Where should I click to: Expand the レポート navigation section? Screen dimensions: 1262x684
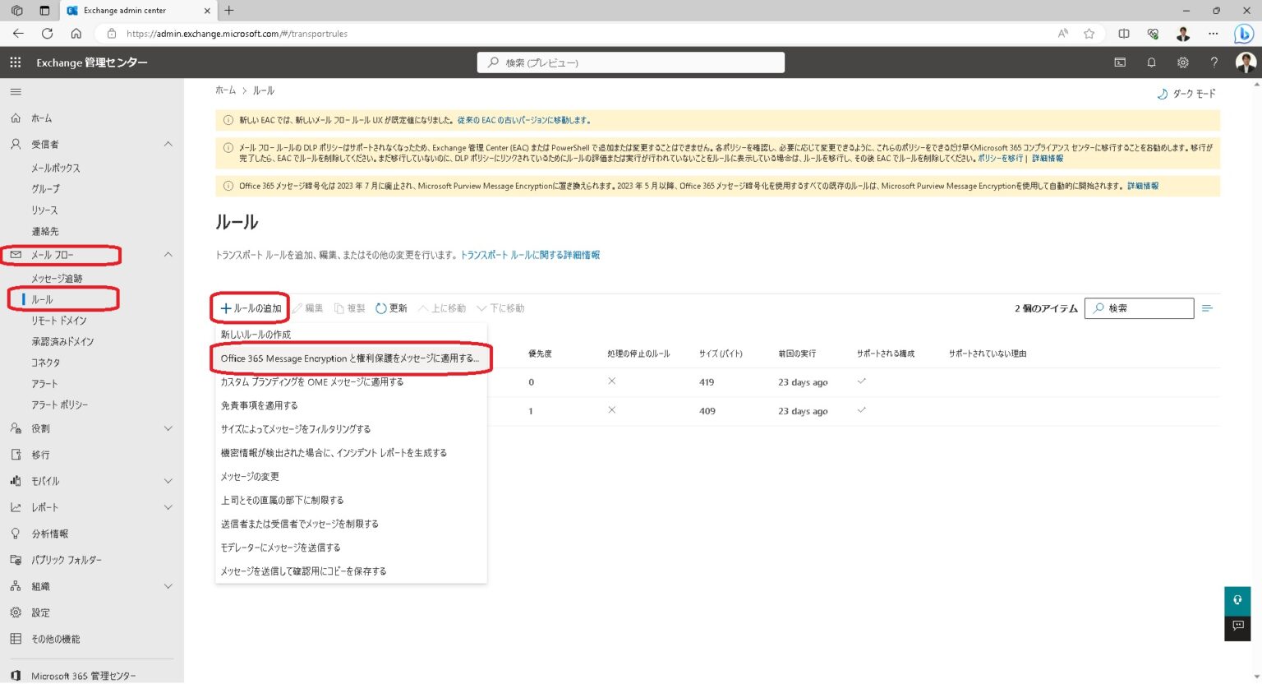click(x=168, y=507)
